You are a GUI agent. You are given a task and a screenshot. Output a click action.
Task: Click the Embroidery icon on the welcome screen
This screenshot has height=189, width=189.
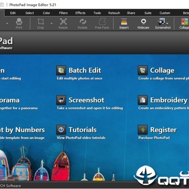click(x=143, y=100)
